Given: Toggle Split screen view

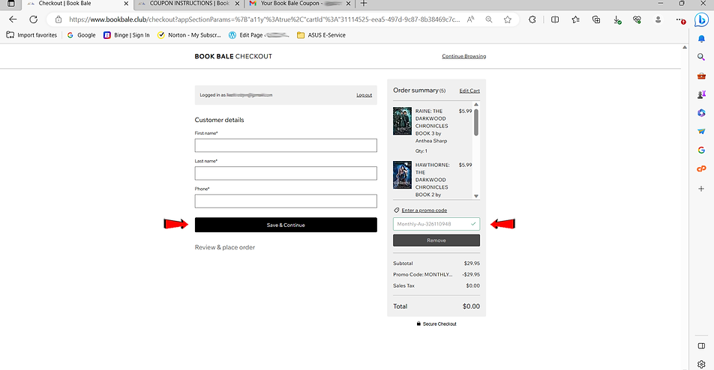Looking at the screenshot, I should [x=555, y=19].
